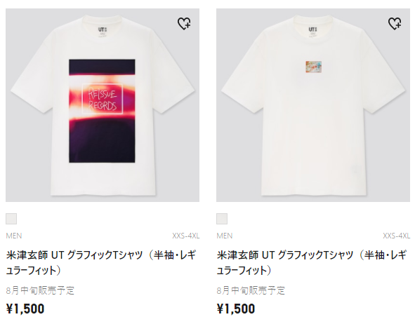Image resolution: width=415 pixels, height=331 pixels.
Task: Open small square graphic T-shirt image
Action: point(313,105)
